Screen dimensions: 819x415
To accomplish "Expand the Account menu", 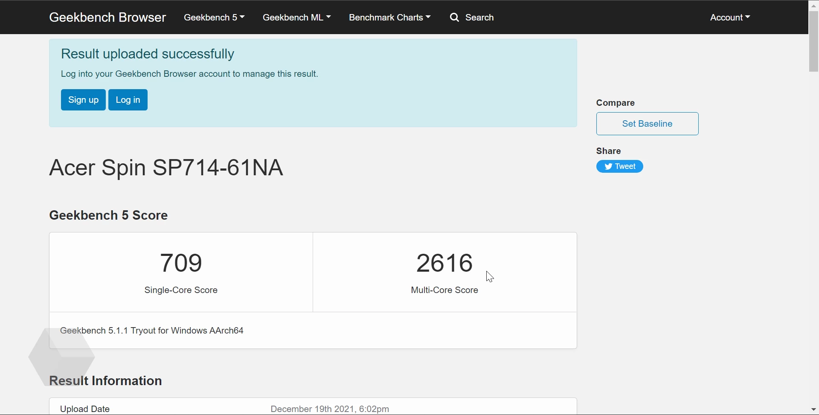I will click(x=730, y=17).
